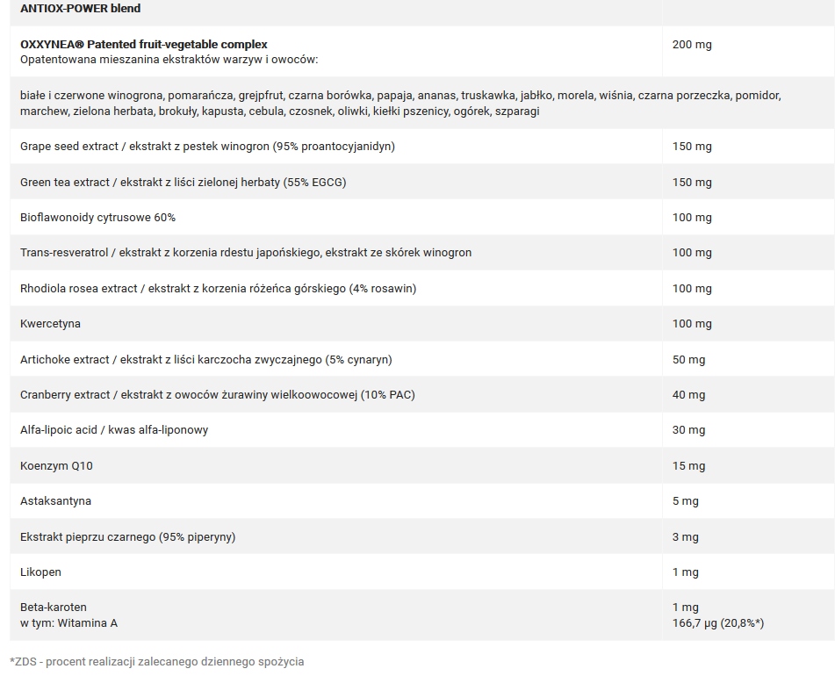Click the Astaksantyna ingredient label
This screenshot has width=835, height=676.
(x=56, y=501)
